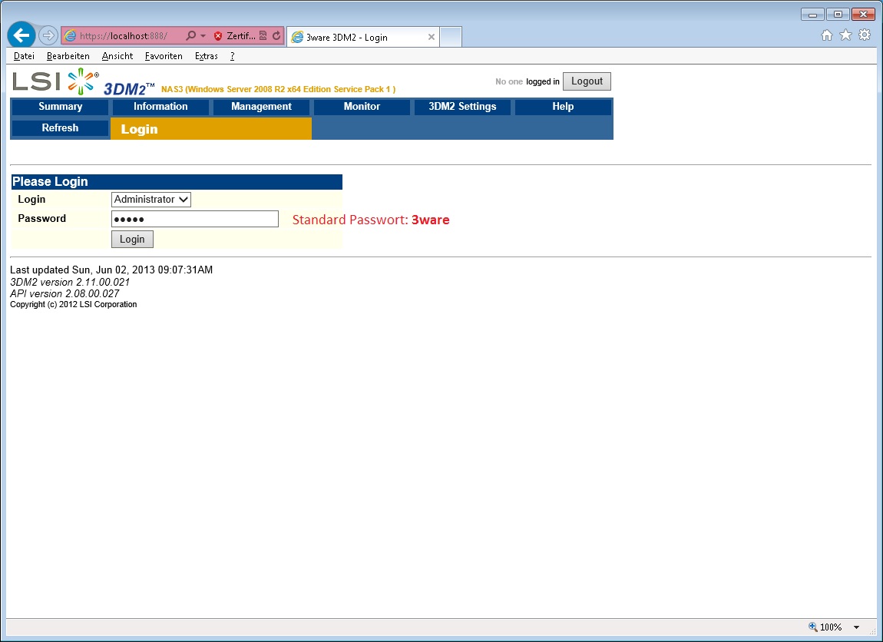883x642 pixels.
Task: Click the 'Password' field label
Action: (x=41, y=219)
